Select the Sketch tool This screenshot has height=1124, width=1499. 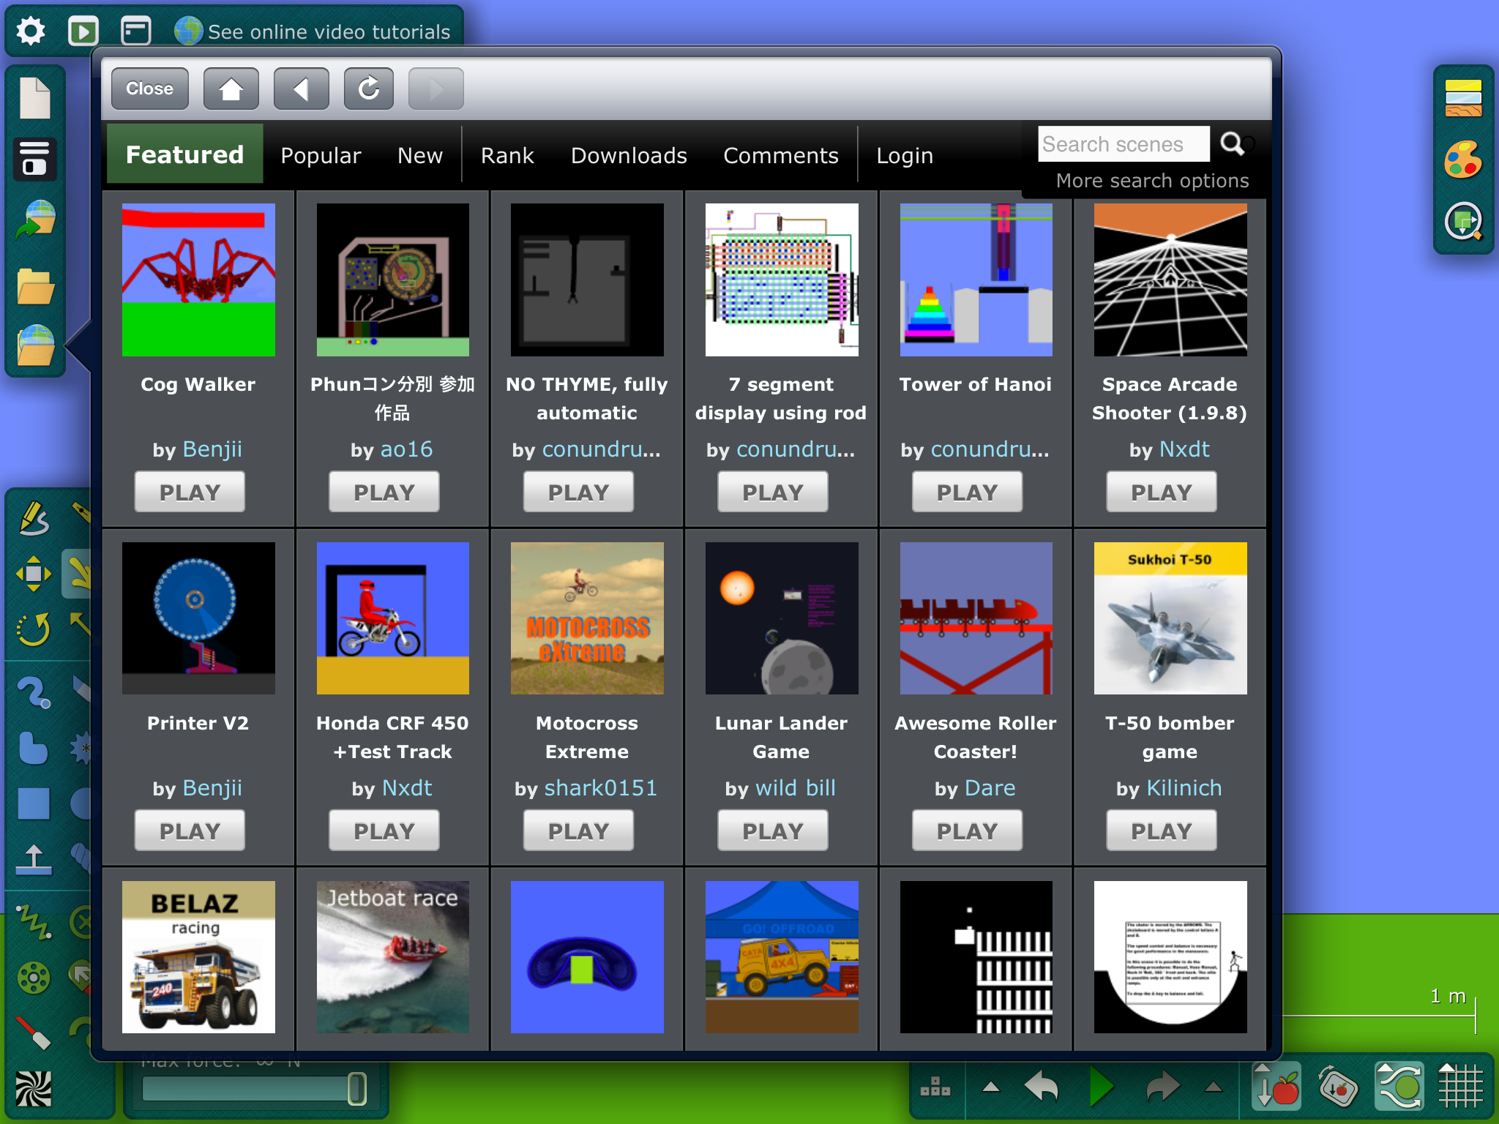click(x=34, y=518)
